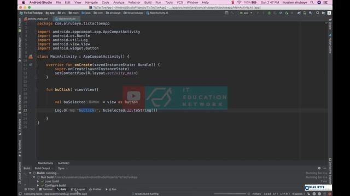Click the selected buClick string in Log.d
This screenshot has height=196, width=350.
(86, 110)
